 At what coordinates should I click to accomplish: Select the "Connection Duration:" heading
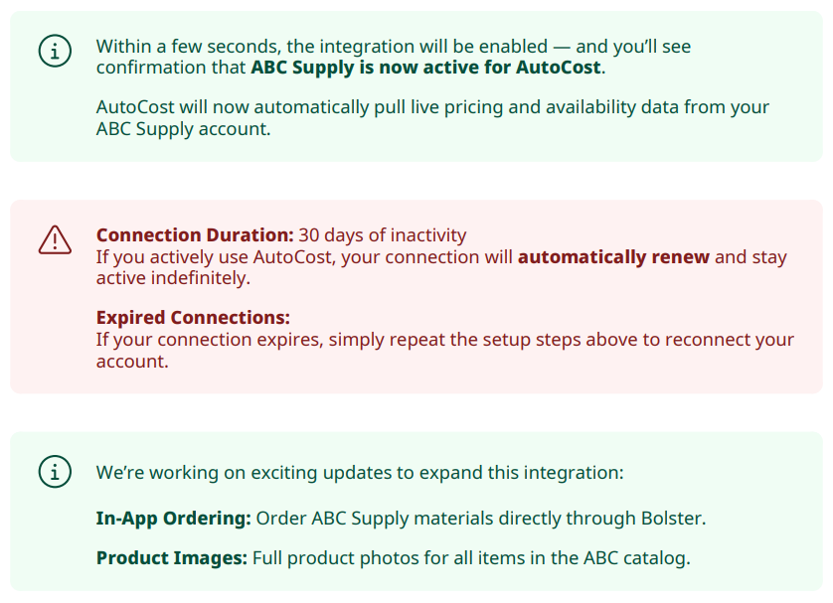click(194, 235)
